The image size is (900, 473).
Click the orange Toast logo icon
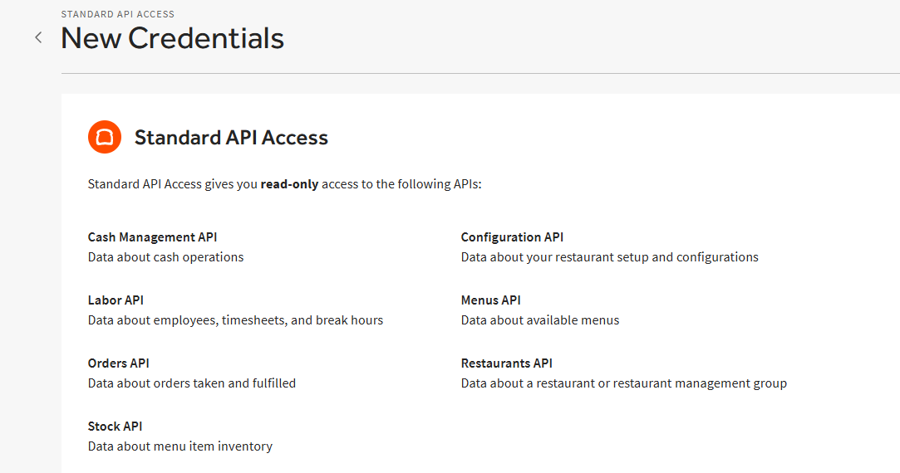point(105,137)
